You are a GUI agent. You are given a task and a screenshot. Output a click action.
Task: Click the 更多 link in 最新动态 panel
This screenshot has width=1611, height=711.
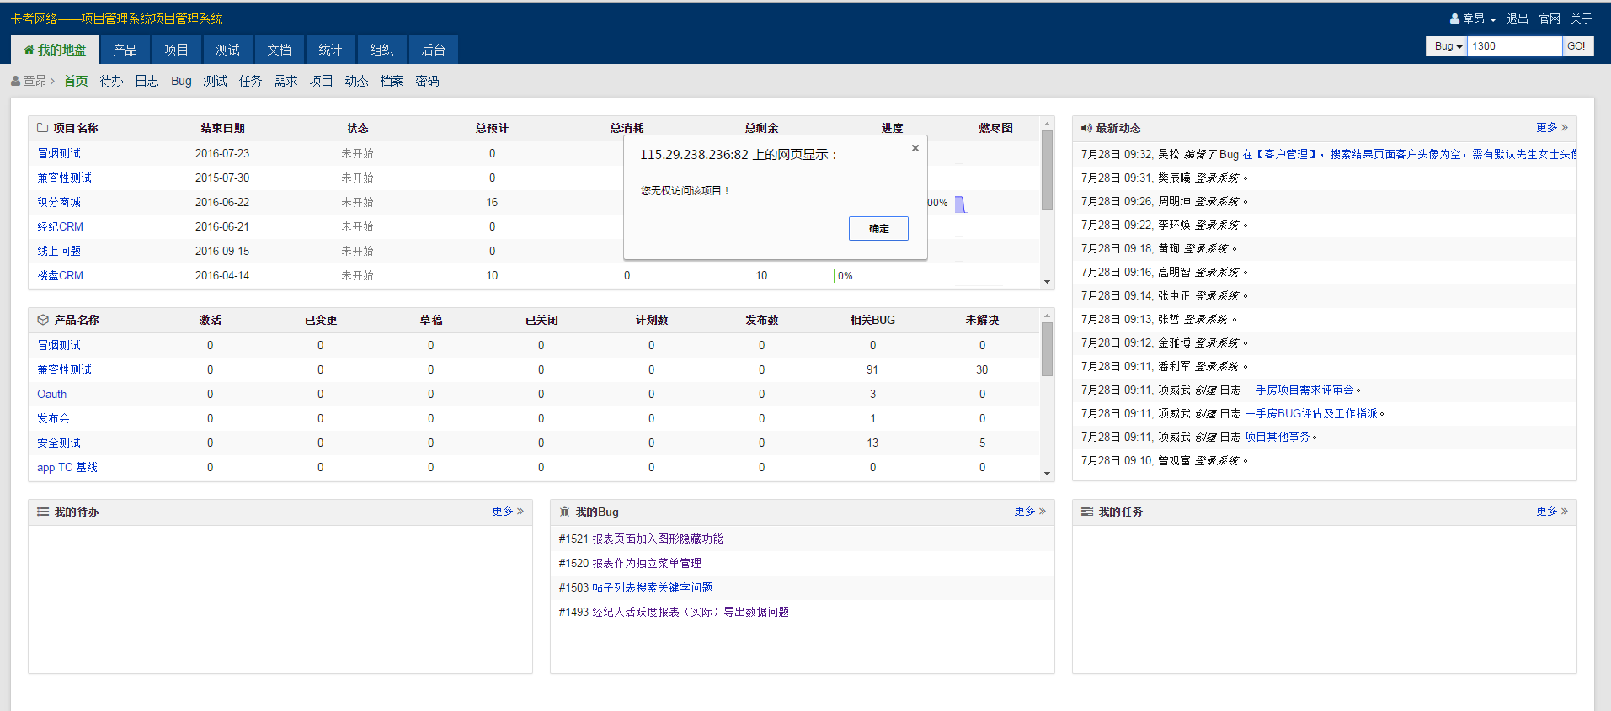[1550, 128]
